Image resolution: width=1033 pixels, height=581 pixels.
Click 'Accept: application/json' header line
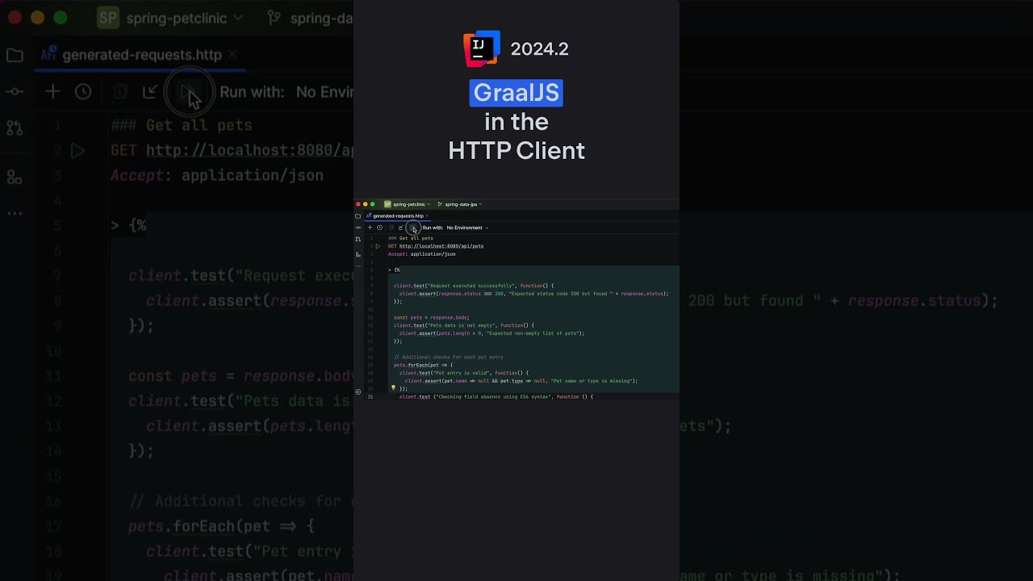point(422,254)
